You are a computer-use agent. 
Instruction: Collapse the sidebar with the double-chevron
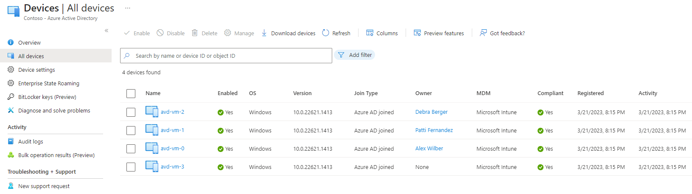pyautogui.click(x=106, y=31)
